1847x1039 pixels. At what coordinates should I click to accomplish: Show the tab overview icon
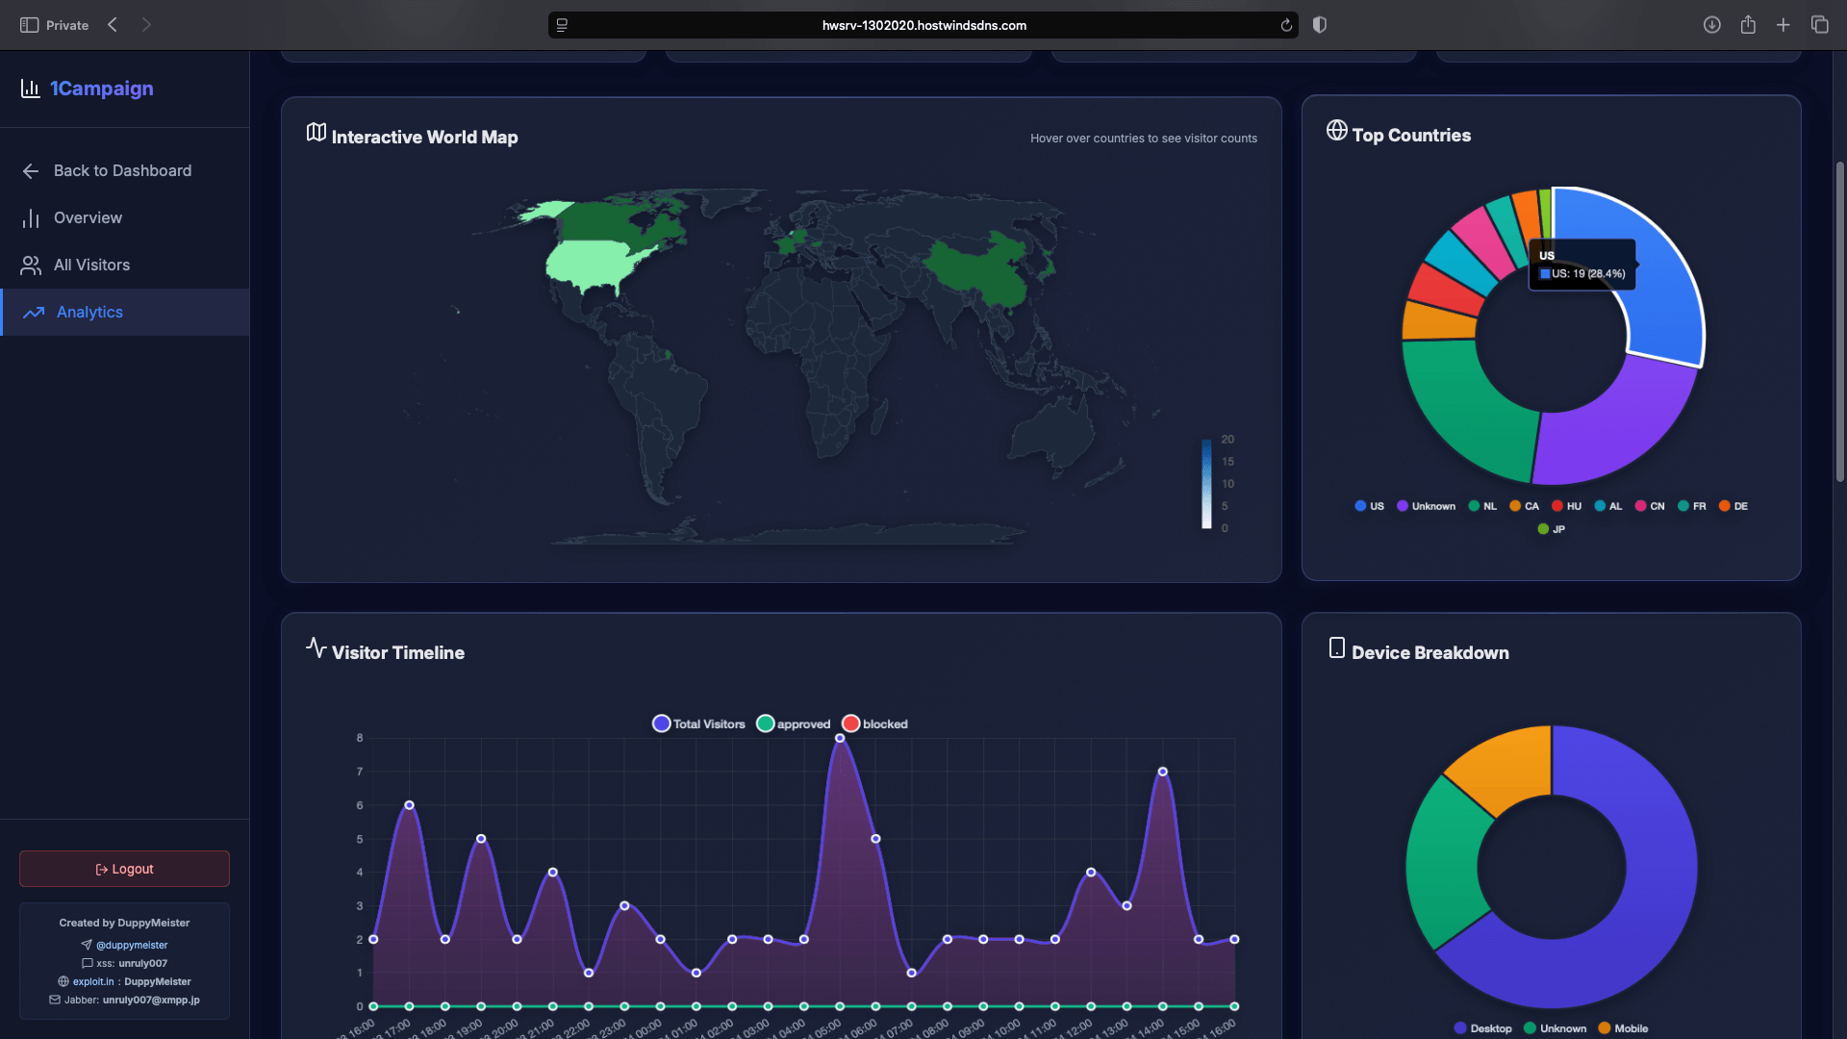[1819, 25]
